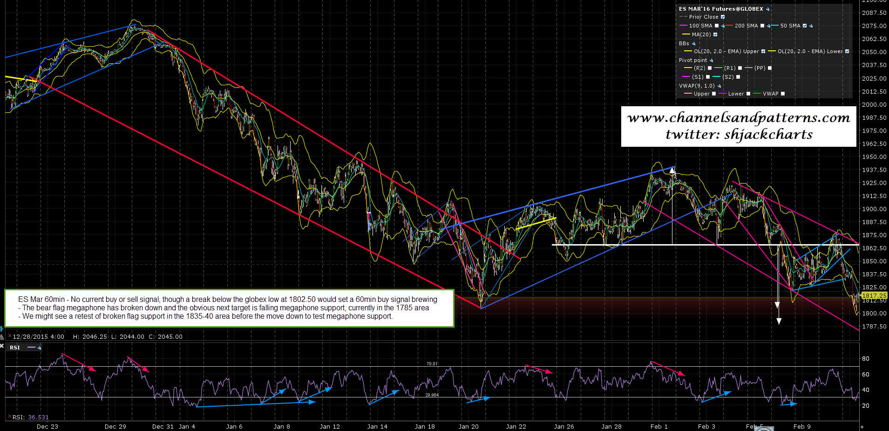
Task: Open ES MAR'16 Futures settings wrench
Action: point(768,9)
